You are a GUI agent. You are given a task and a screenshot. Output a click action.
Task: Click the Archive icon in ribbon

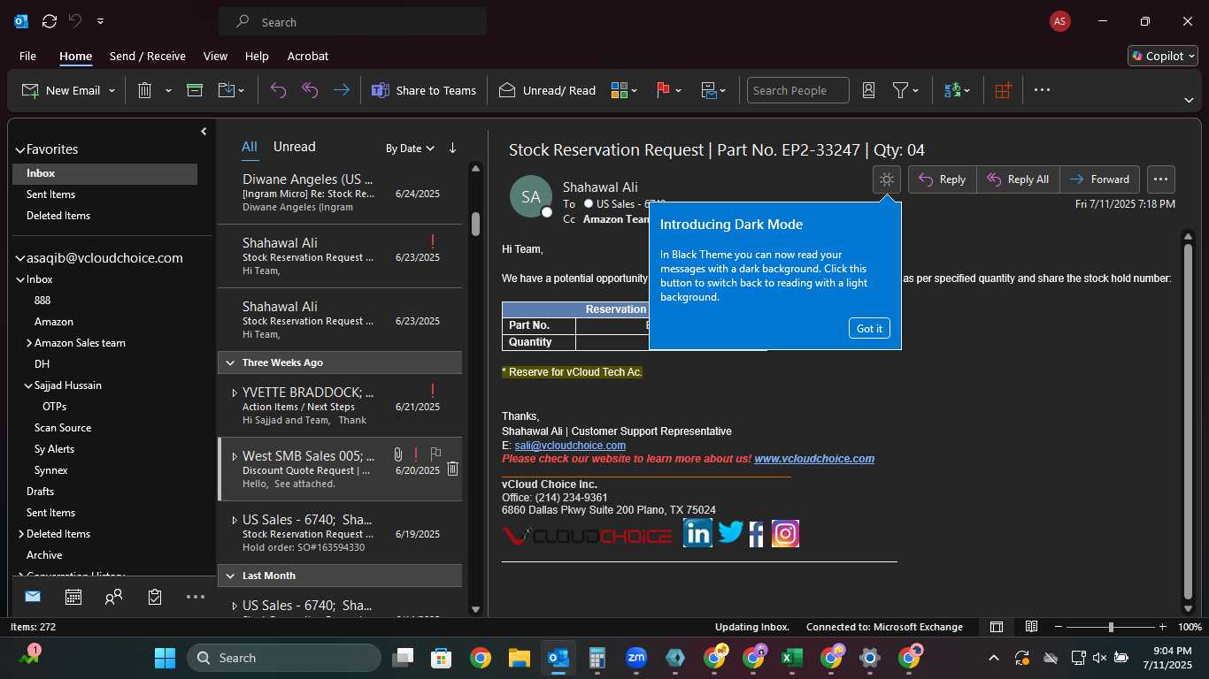(195, 90)
